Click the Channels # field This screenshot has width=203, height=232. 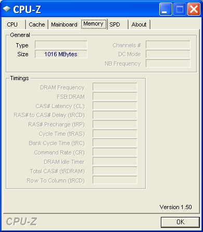pyautogui.click(x=168, y=45)
